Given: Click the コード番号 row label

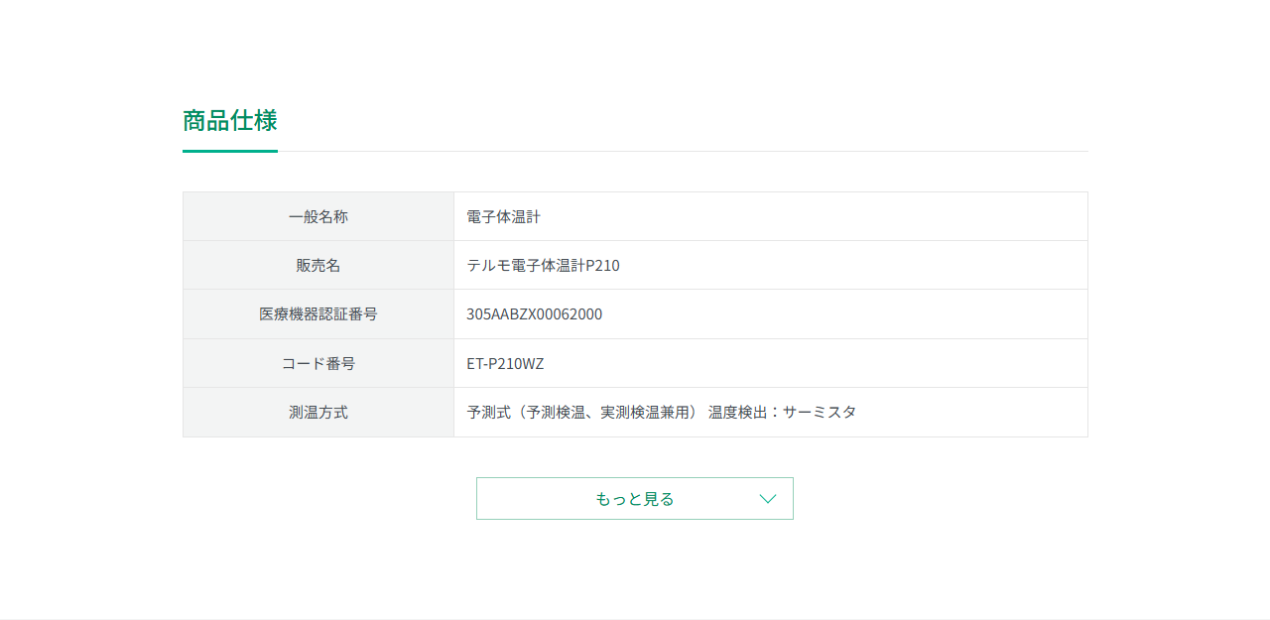Looking at the screenshot, I should point(318,363).
